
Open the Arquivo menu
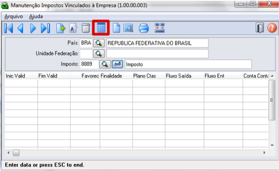point(14,16)
